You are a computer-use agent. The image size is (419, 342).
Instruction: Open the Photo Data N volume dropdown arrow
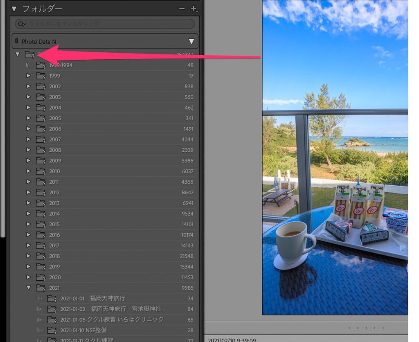pos(191,41)
